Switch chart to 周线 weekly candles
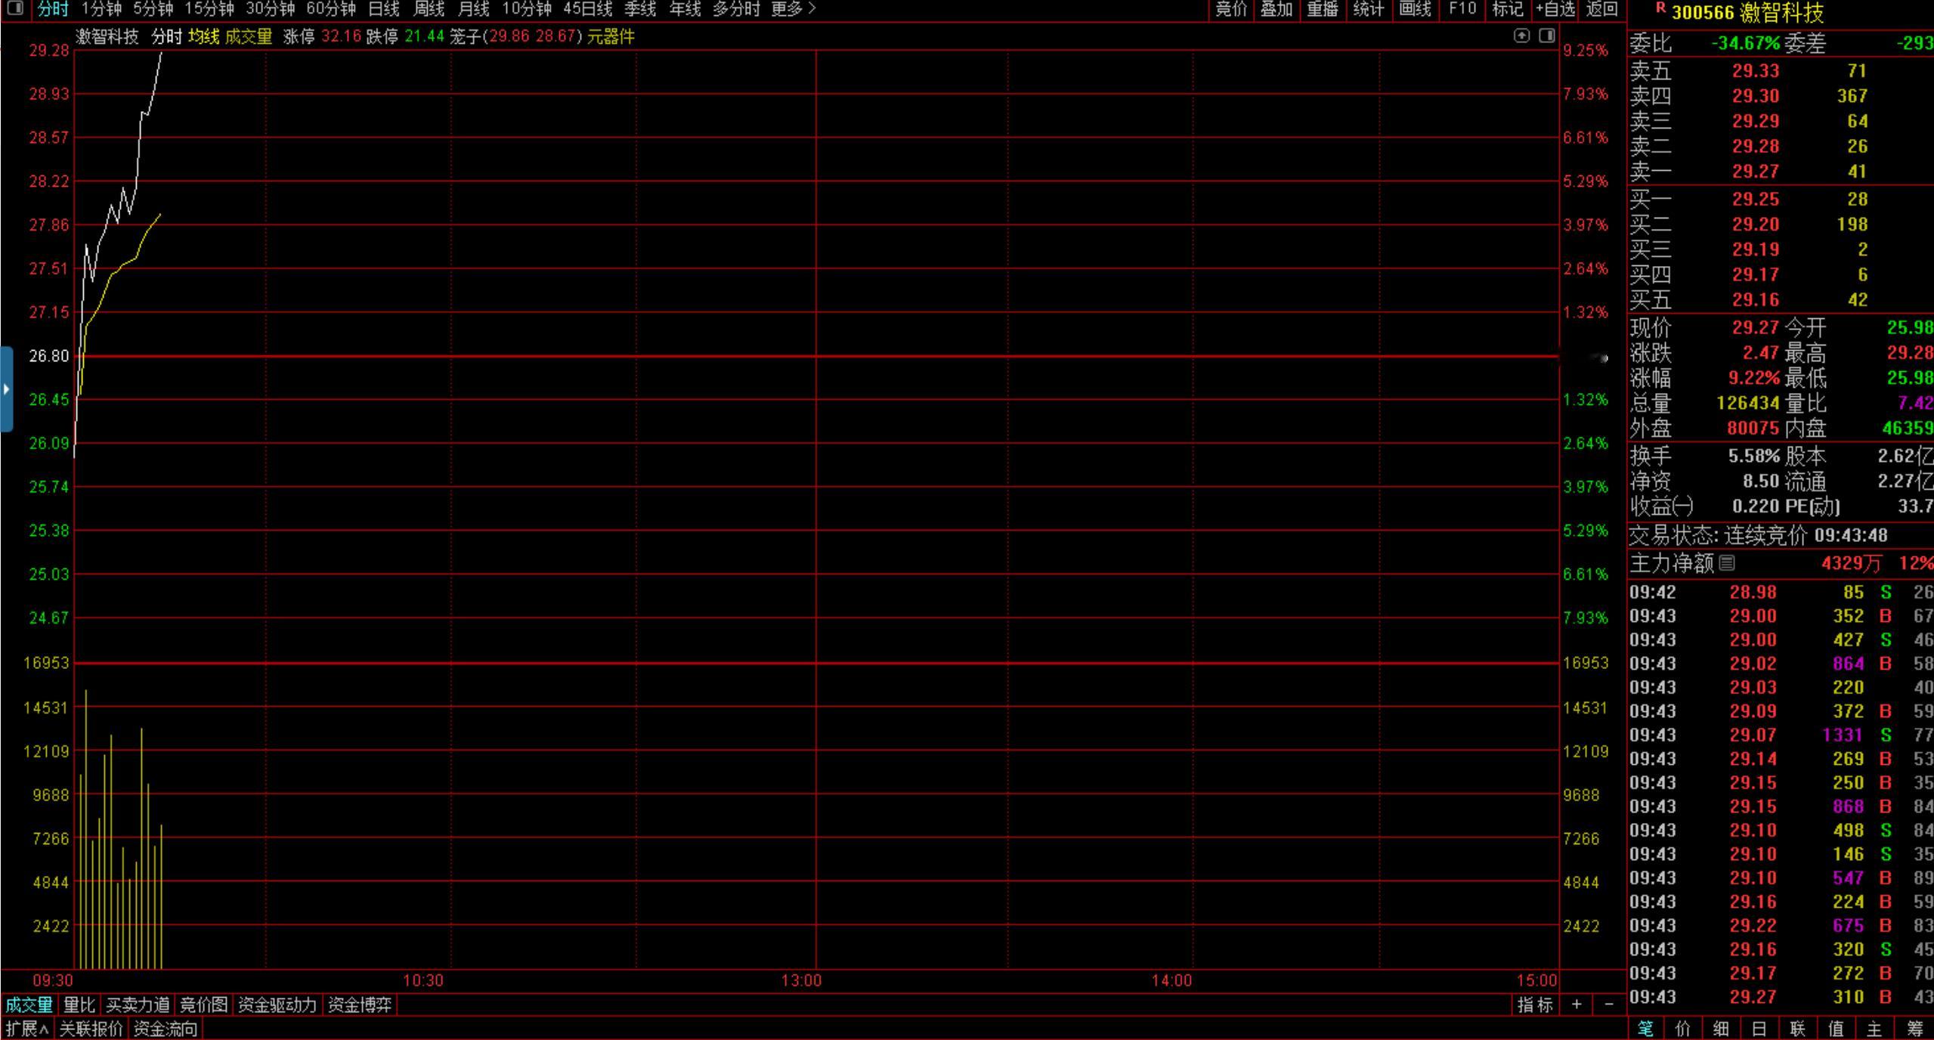The image size is (1934, 1040). click(x=429, y=9)
